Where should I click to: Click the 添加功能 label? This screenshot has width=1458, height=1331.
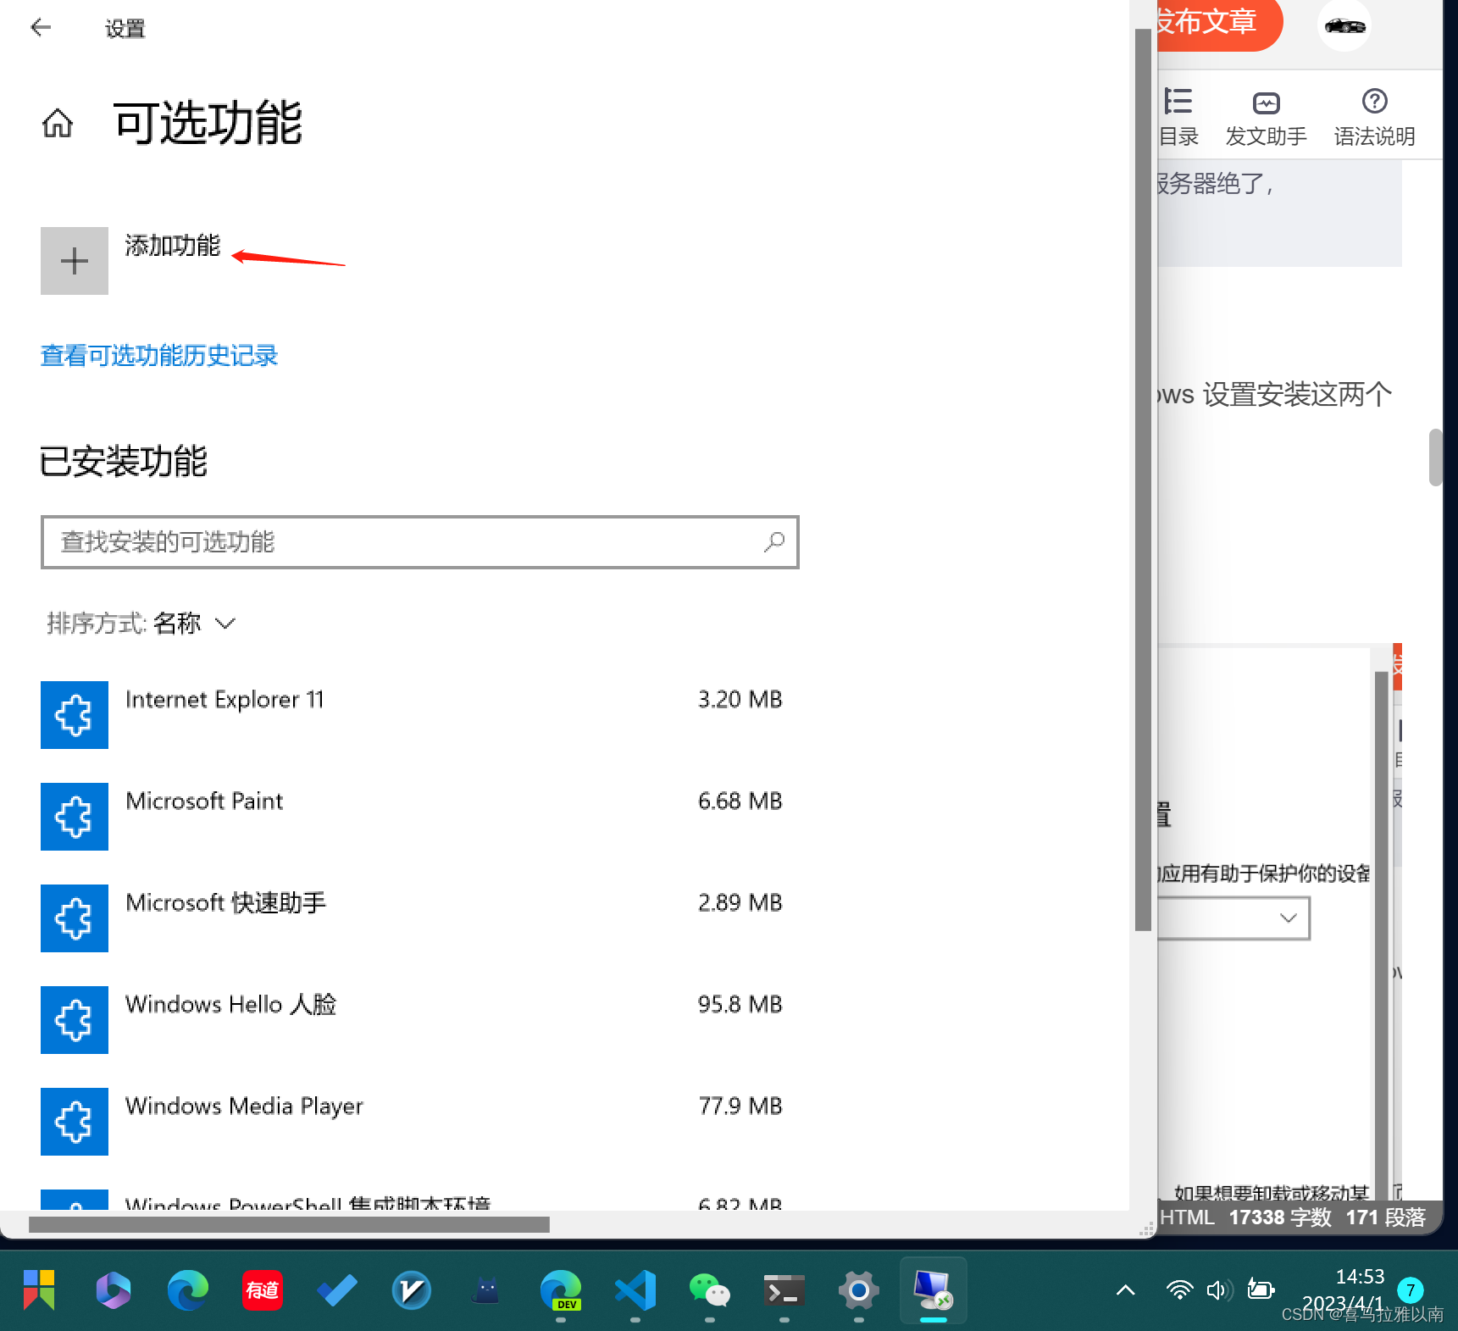click(x=173, y=246)
